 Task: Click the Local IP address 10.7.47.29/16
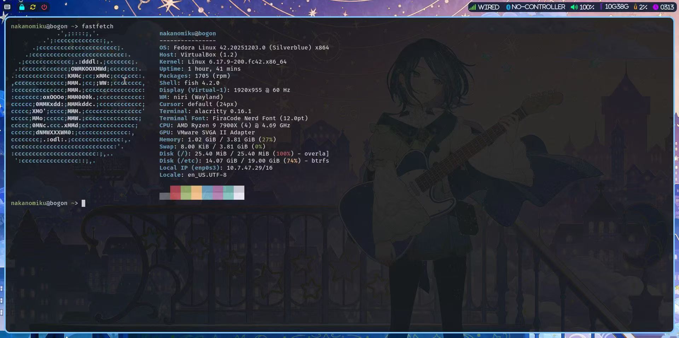[x=249, y=168]
